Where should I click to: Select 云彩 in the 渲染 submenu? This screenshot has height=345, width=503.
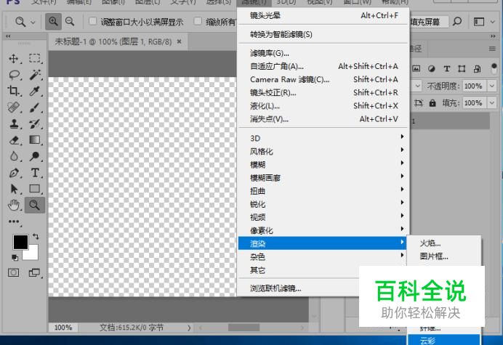(x=444, y=340)
